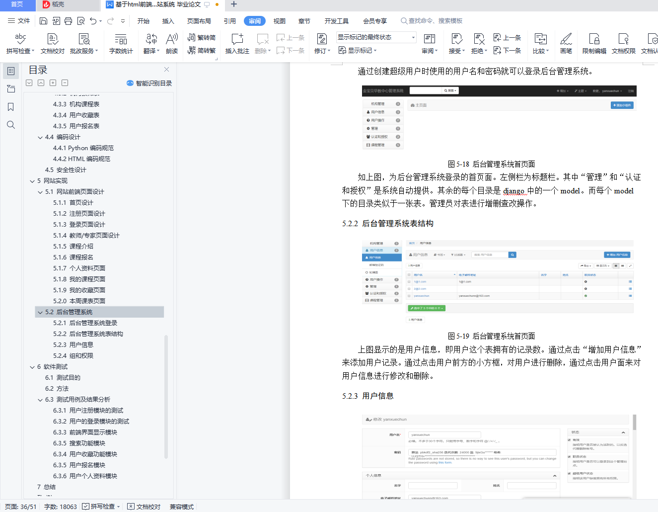
Task: Run 文档校对 document proofreading from the ribbon
Action: [x=53, y=44]
